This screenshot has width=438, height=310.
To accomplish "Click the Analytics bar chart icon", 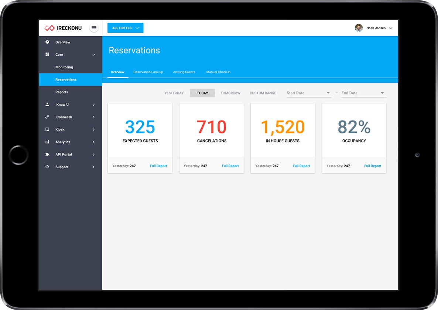I will click(x=47, y=142).
